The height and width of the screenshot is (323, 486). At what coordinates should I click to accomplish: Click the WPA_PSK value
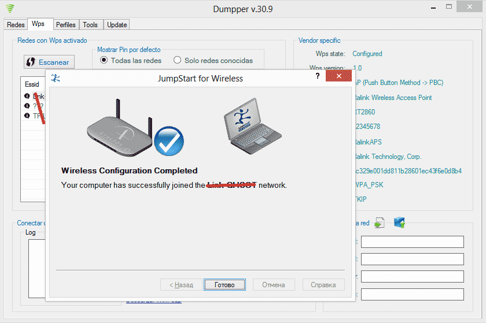click(369, 185)
